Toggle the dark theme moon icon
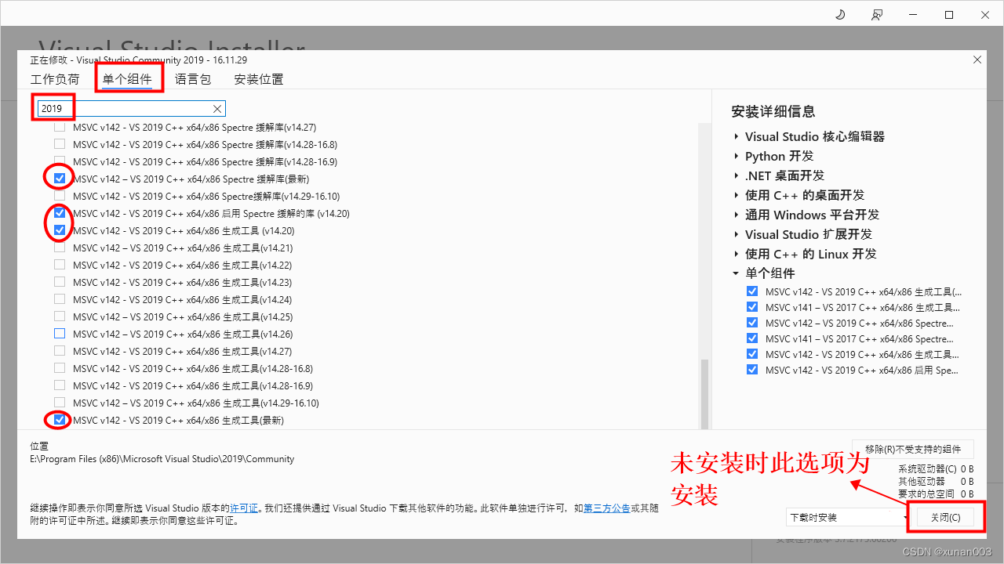 coord(840,15)
